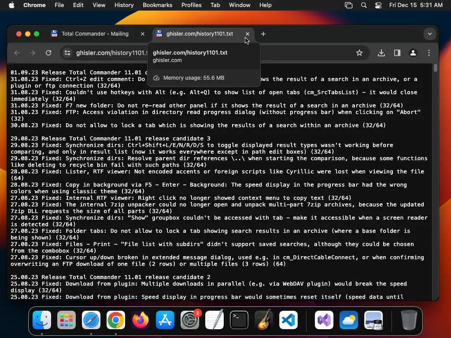
Task: Close the ghisler.com/history1101.txt tab
Action: [248, 34]
